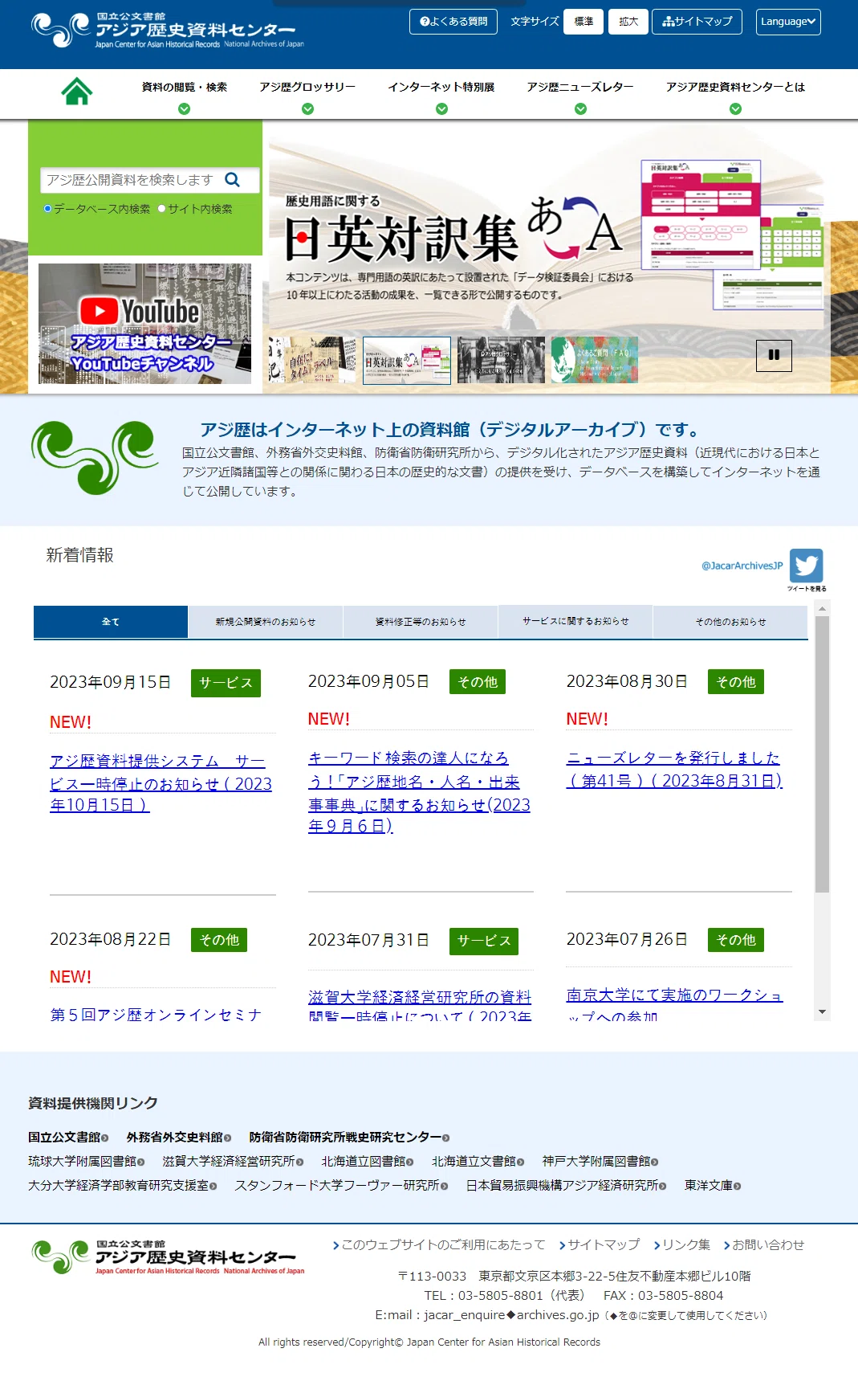This screenshot has height=1381, width=858.
Task: Open external link icon after 国立公文書館
Action: pyautogui.click(x=104, y=1138)
